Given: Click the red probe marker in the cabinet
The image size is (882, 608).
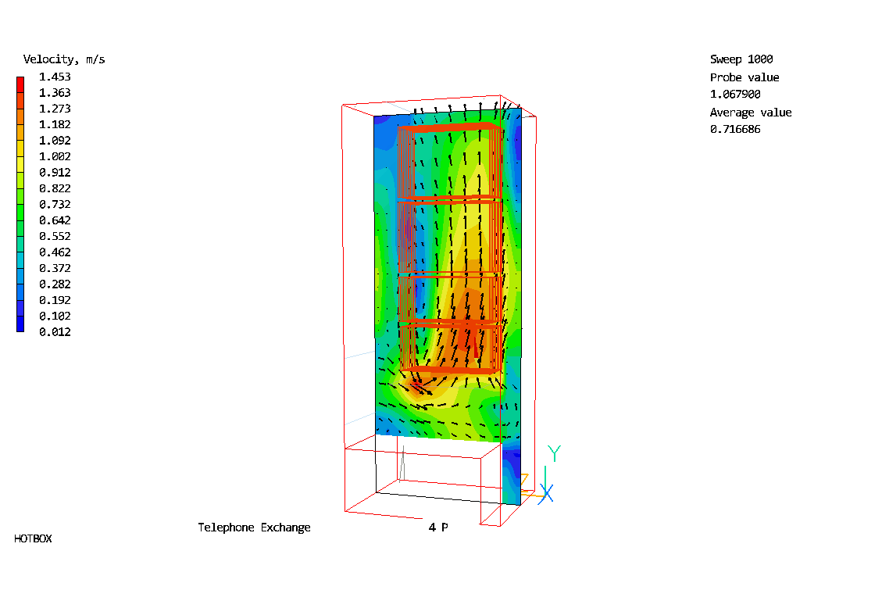Looking at the screenshot, I should [475, 342].
